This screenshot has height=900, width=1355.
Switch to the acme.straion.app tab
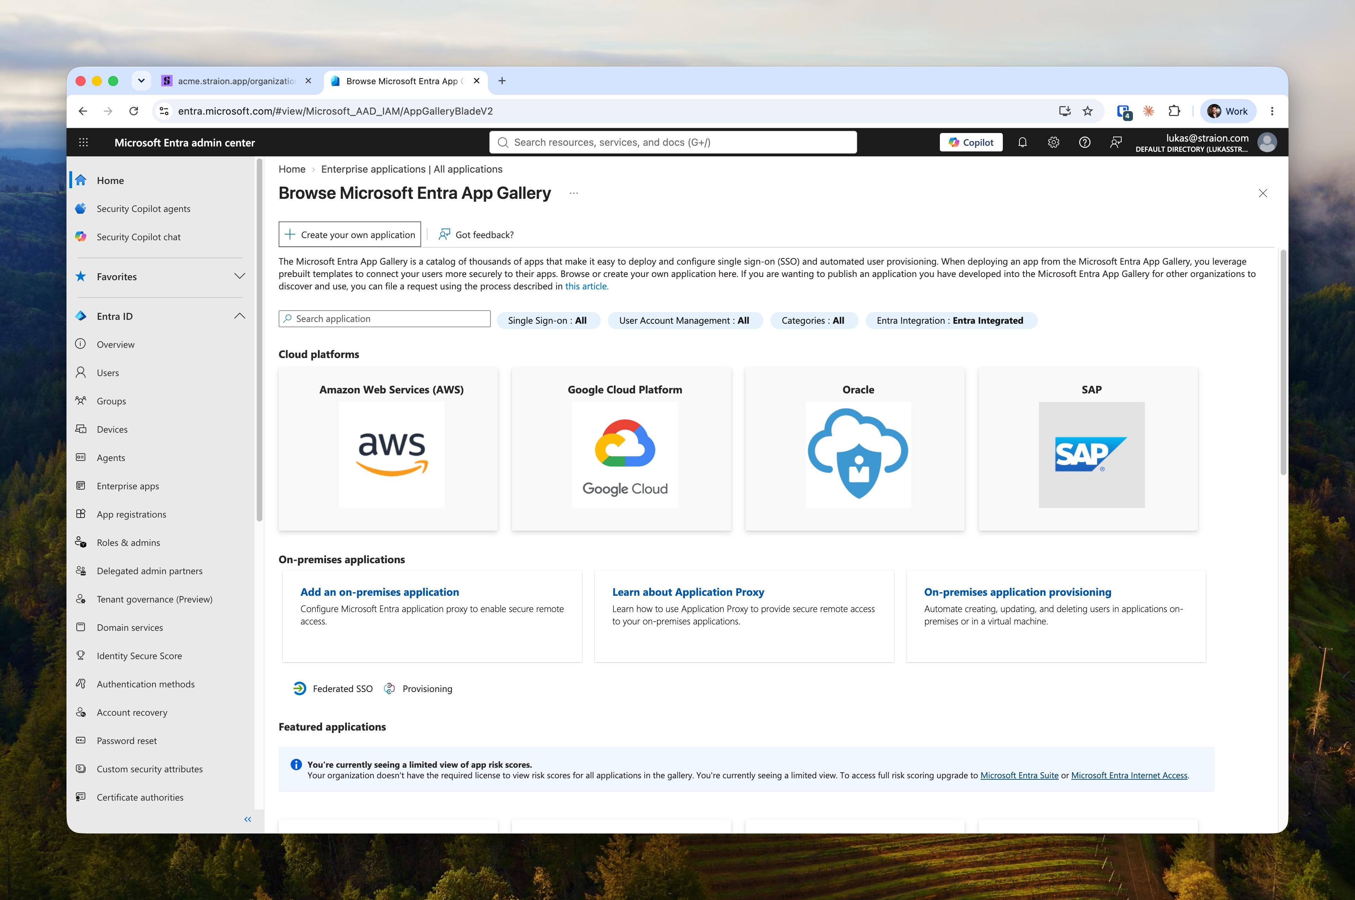coord(236,81)
